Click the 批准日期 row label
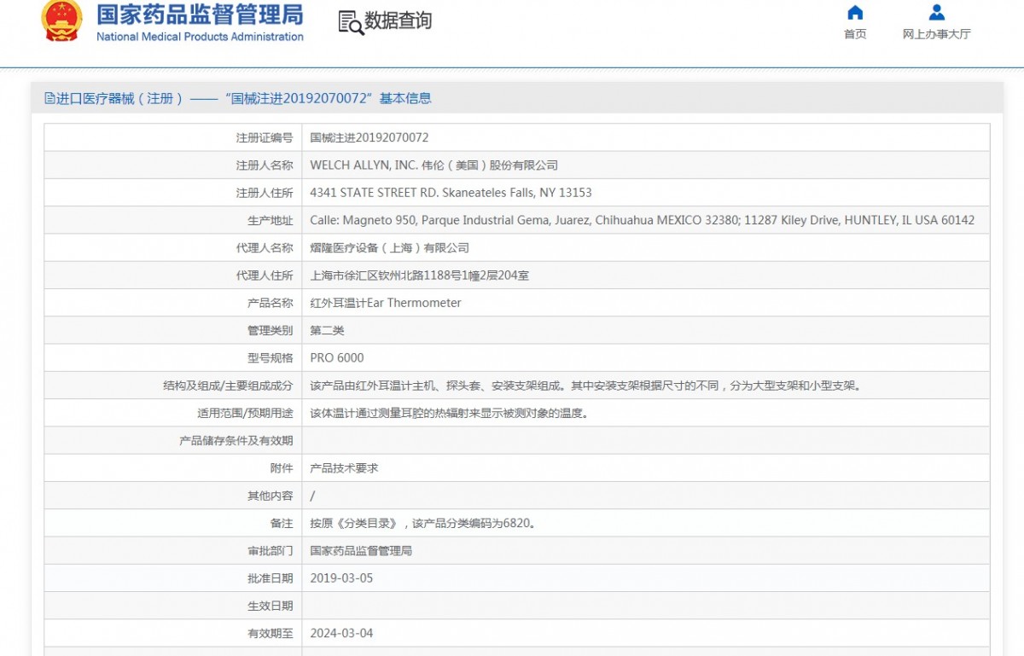 (271, 578)
